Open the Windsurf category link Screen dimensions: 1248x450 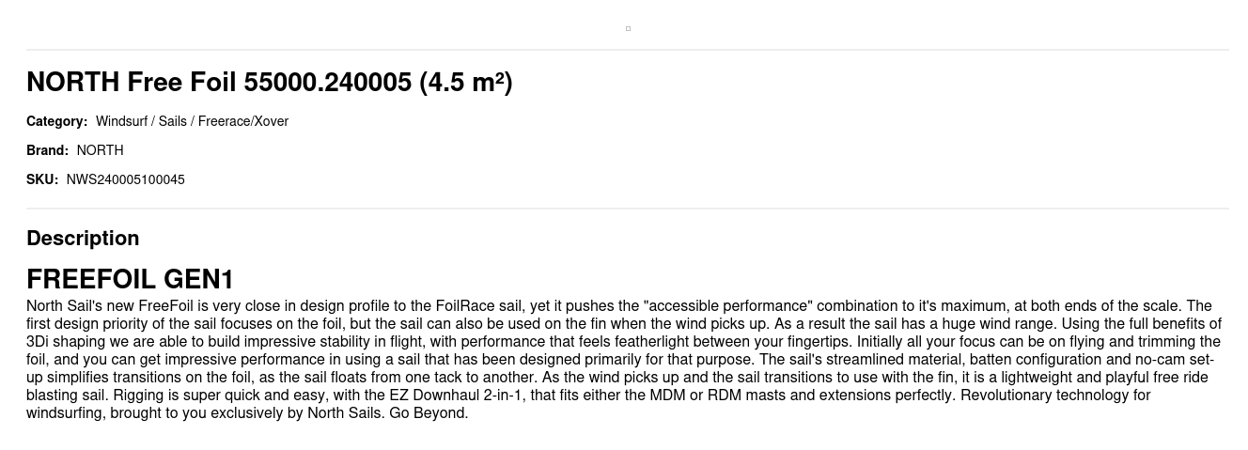click(119, 121)
